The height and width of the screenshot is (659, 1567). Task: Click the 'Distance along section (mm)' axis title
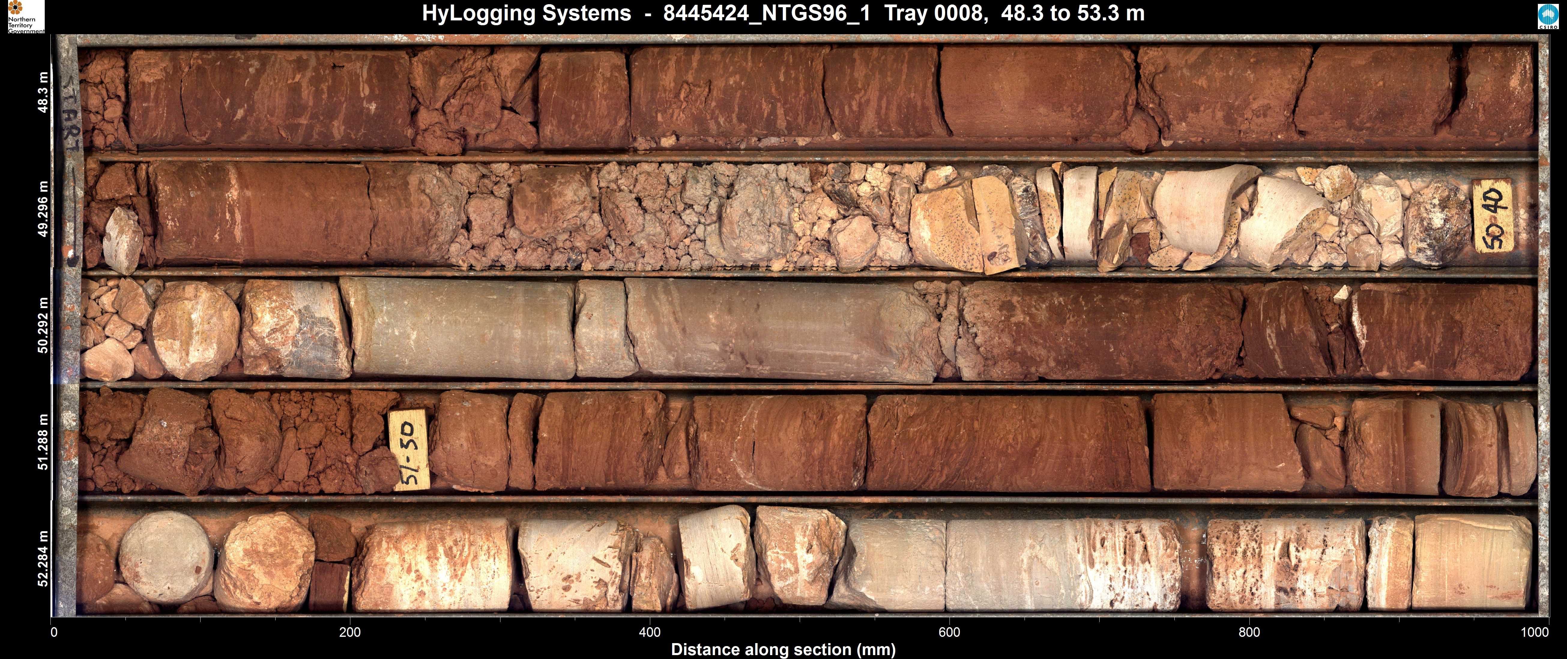783,649
